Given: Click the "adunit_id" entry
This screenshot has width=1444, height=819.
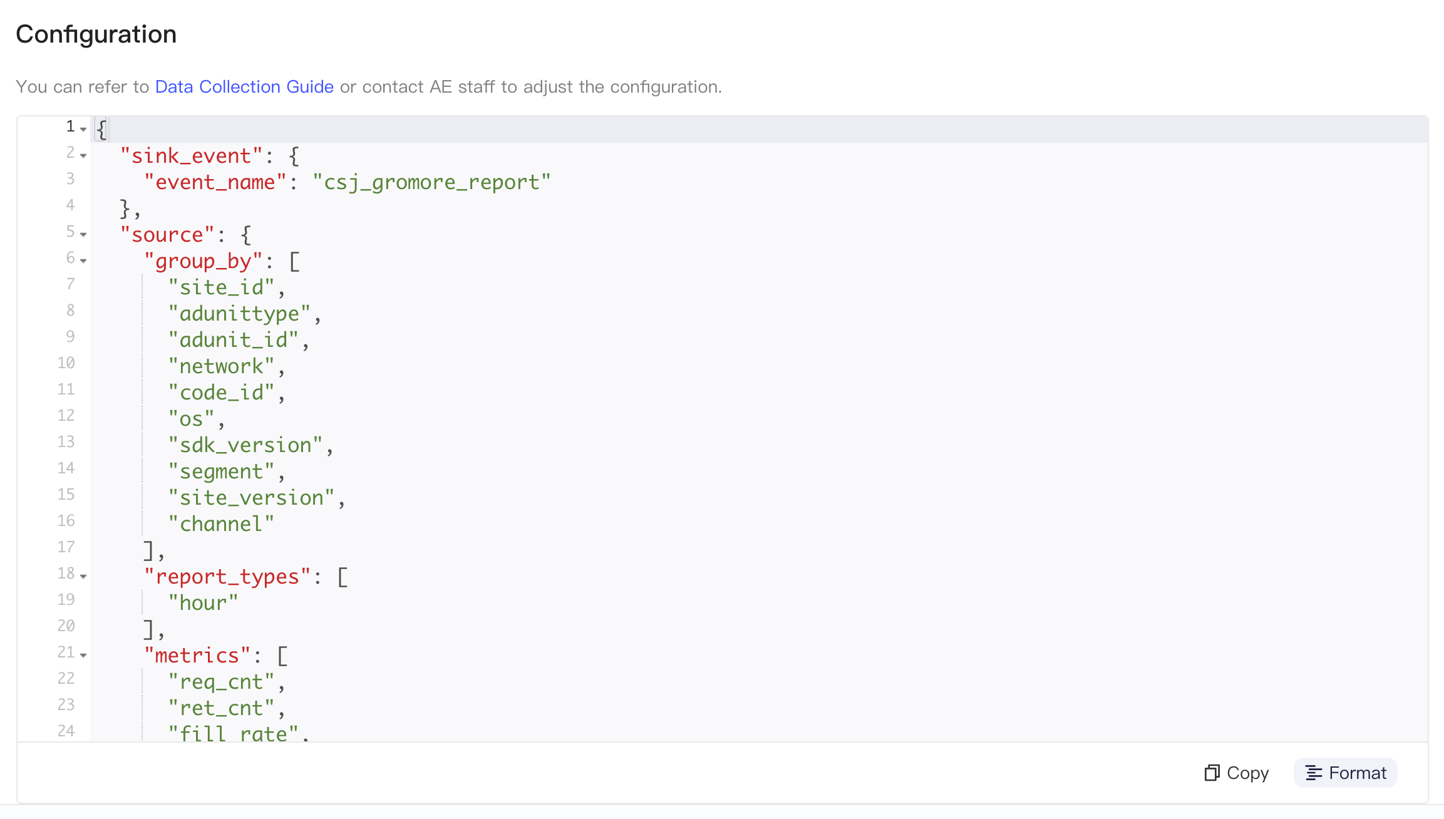Looking at the screenshot, I should tap(233, 340).
